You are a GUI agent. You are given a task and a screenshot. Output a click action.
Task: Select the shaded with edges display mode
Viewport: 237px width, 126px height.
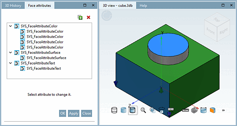[x=133, y=110]
